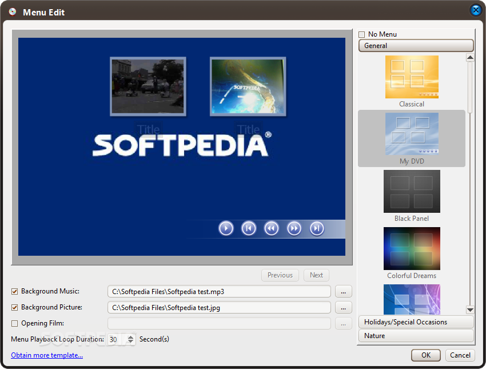486x369 pixels.
Task: Browse for a background music file
Action: [x=343, y=291]
